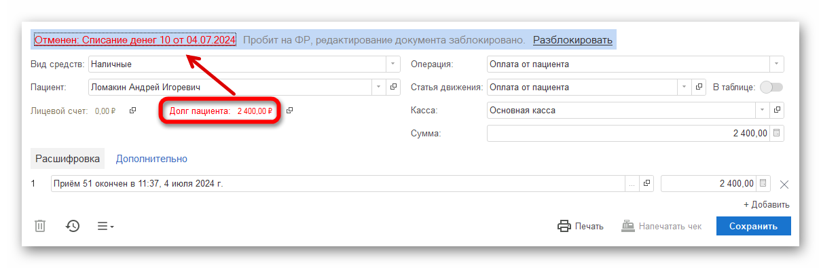Viewport: 821px width, 268px height.
Task: Click the Сохранить button
Action: tap(754, 226)
